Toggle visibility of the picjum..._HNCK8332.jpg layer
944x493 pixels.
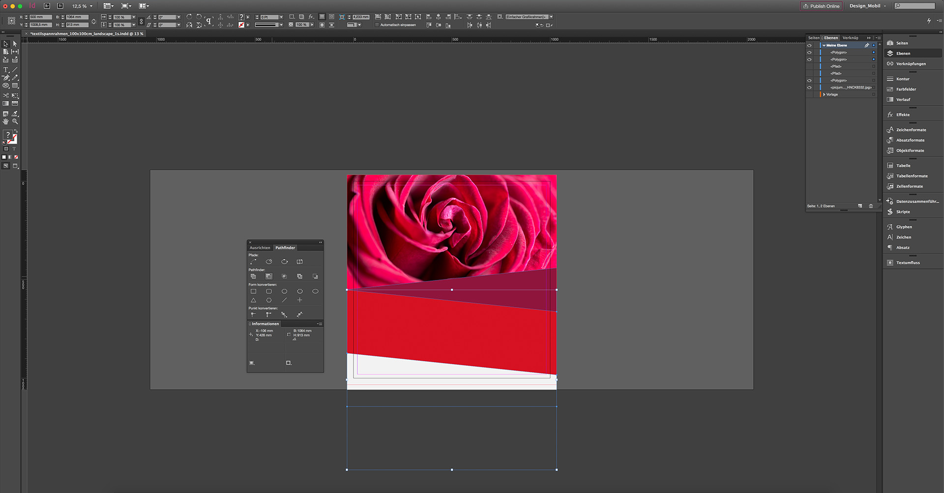click(x=810, y=87)
